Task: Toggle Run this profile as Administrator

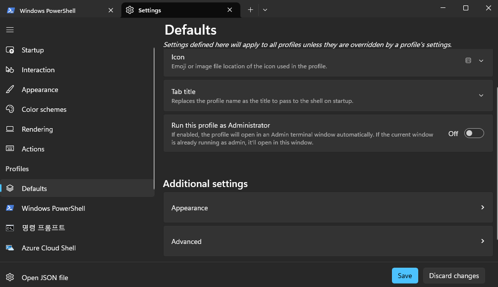Action: click(474, 134)
